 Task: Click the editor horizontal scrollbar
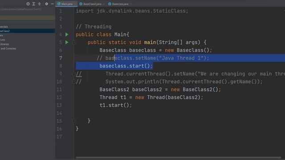178,157
